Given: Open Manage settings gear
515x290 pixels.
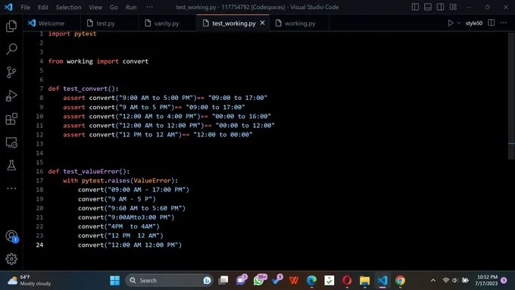Looking at the screenshot, I should pos(11,259).
